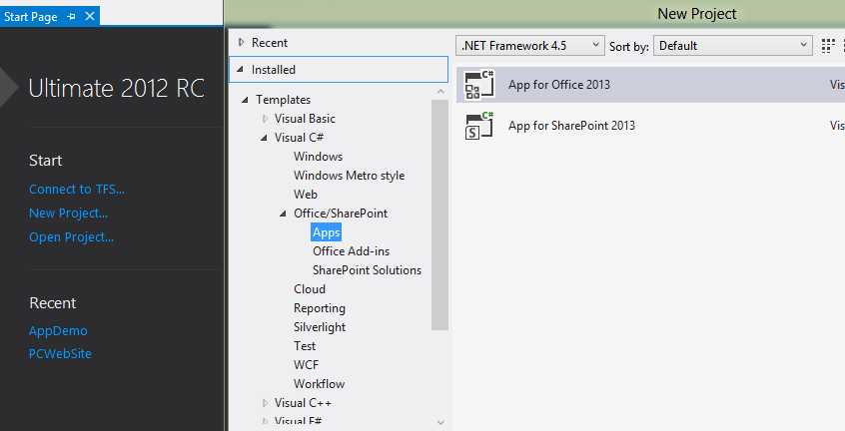
Task: Select the Apps category
Action: click(x=326, y=232)
